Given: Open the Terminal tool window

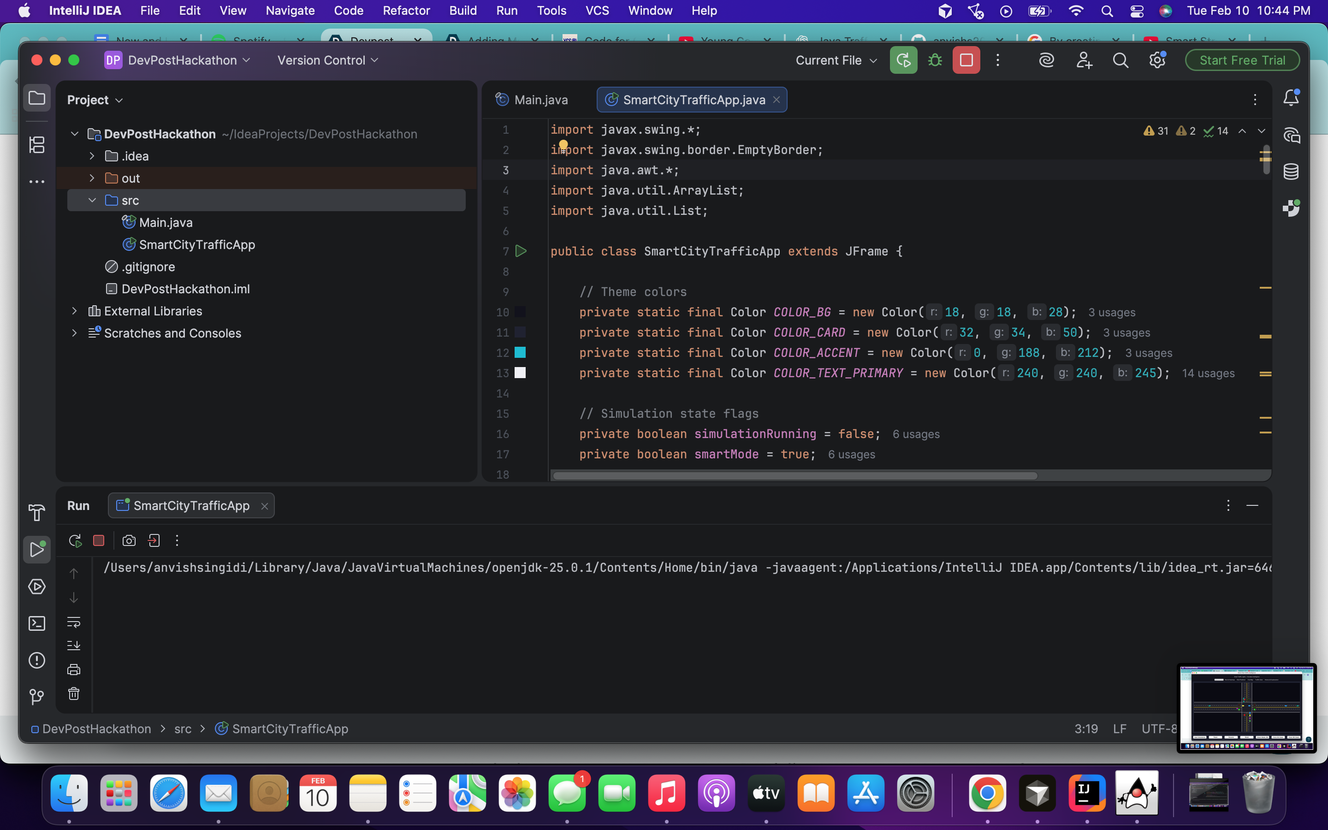Looking at the screenshot, I should tap(37, 623).
